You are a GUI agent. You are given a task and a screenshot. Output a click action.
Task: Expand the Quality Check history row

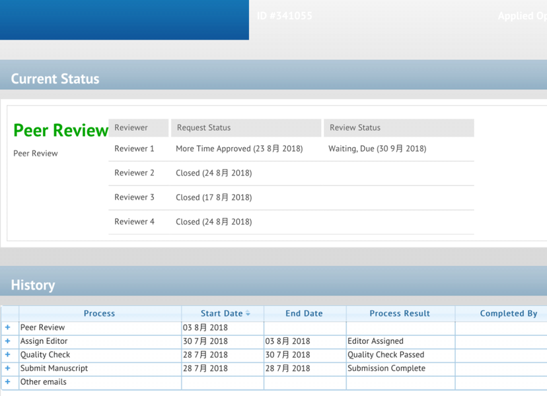(x=8, y=354)
